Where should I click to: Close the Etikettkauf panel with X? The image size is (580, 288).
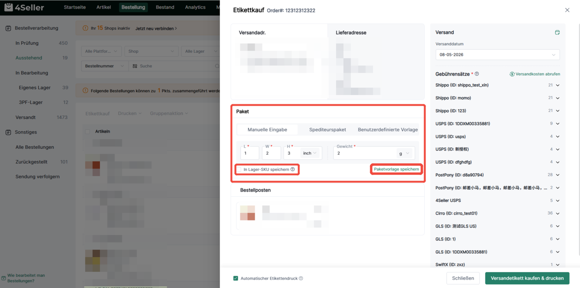coord(567,10)
